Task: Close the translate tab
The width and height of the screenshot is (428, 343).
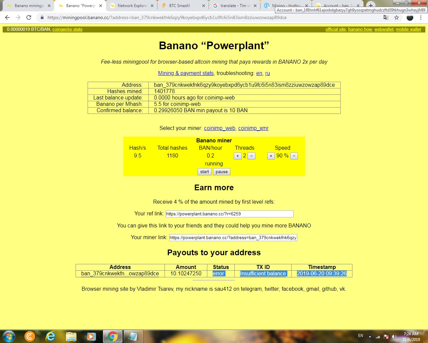Action: tap(255, 6)
